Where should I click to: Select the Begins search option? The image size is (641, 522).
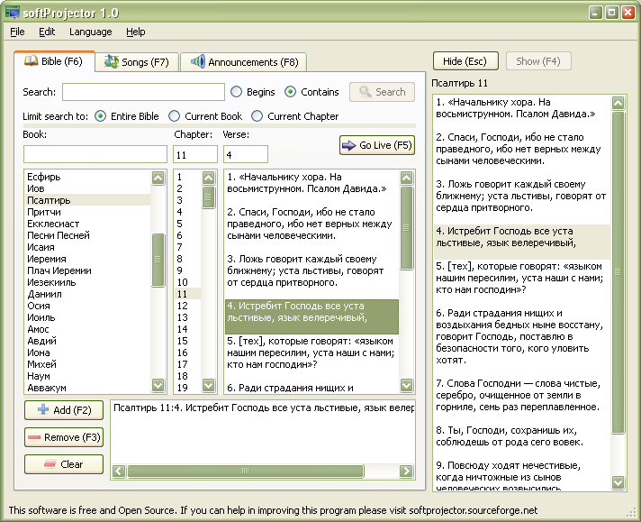pyautogui.click(x=236, y=92)
